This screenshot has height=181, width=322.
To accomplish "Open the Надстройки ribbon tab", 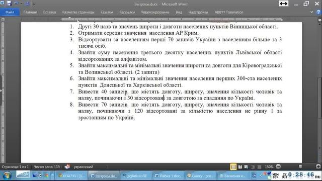I will tap(198, 12).
